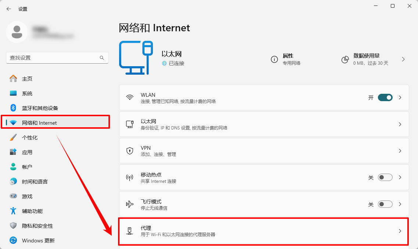Viewport: 418px width, 249px height.
Task: Expand WLAN settings with its chevron
Action: [x=400, y=97]
